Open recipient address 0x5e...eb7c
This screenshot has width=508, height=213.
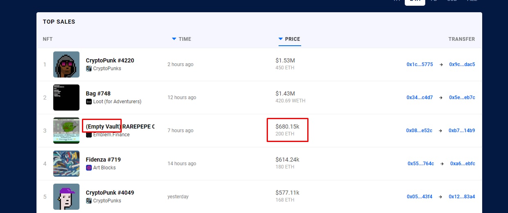(x=462, y=98)
